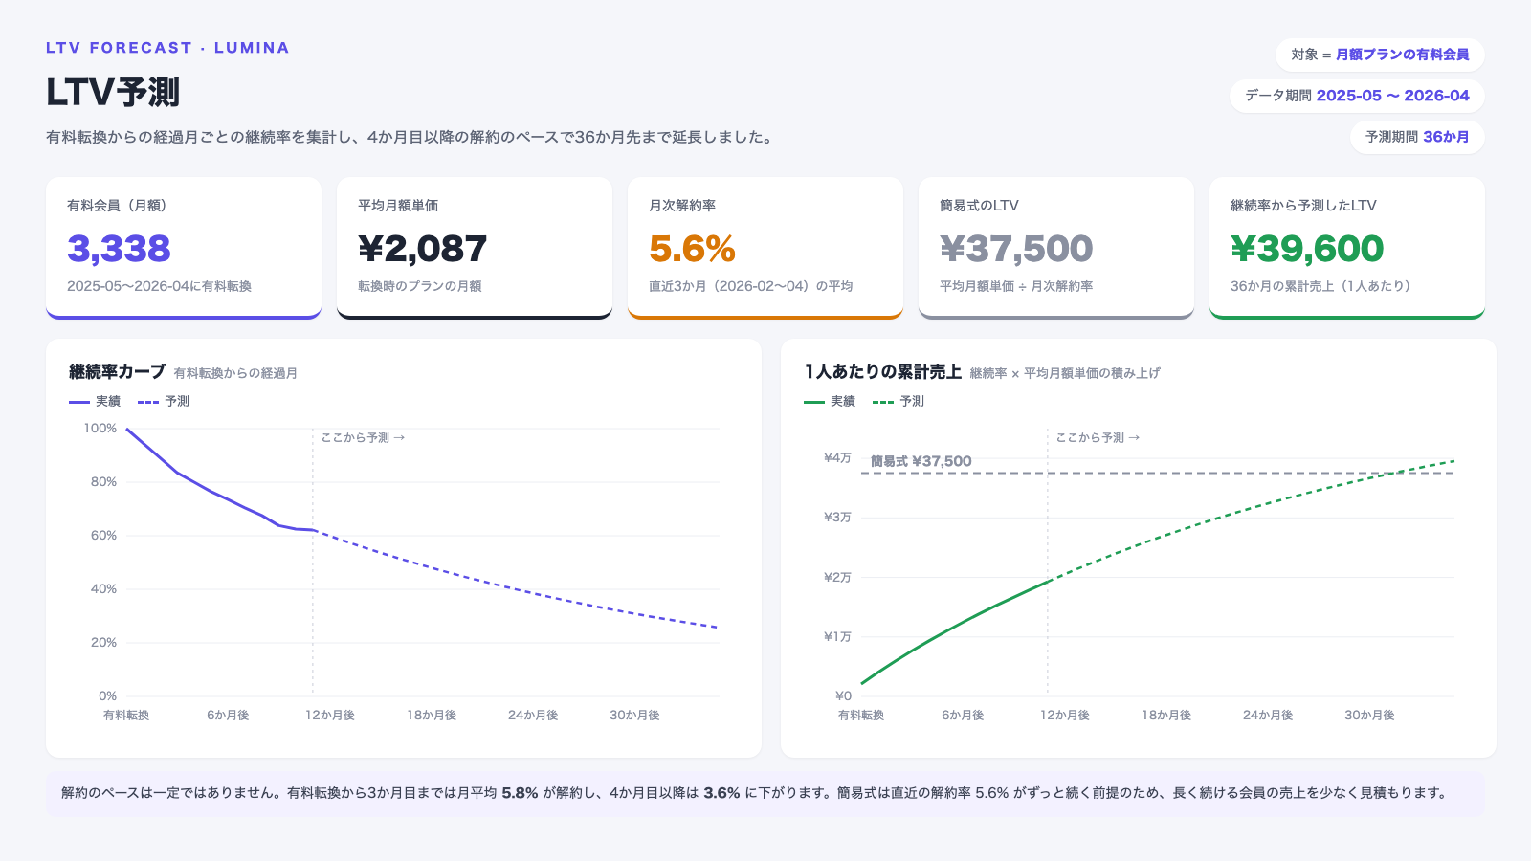Click ここから予測 marker in 累計売上 chart
The width and height of the screenshot is (1531, 861).
click(1098, 437)
